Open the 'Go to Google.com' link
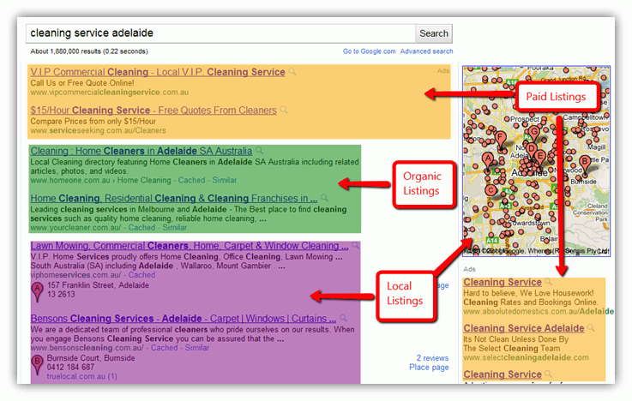The width and height of the screenshot is (632, 401). (x=369, y=51)
